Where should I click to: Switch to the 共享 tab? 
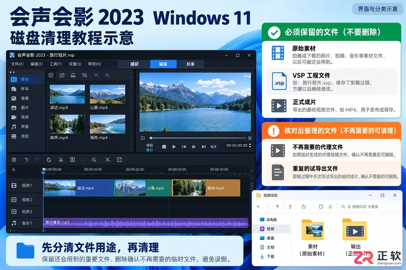[x=190, y=64]
